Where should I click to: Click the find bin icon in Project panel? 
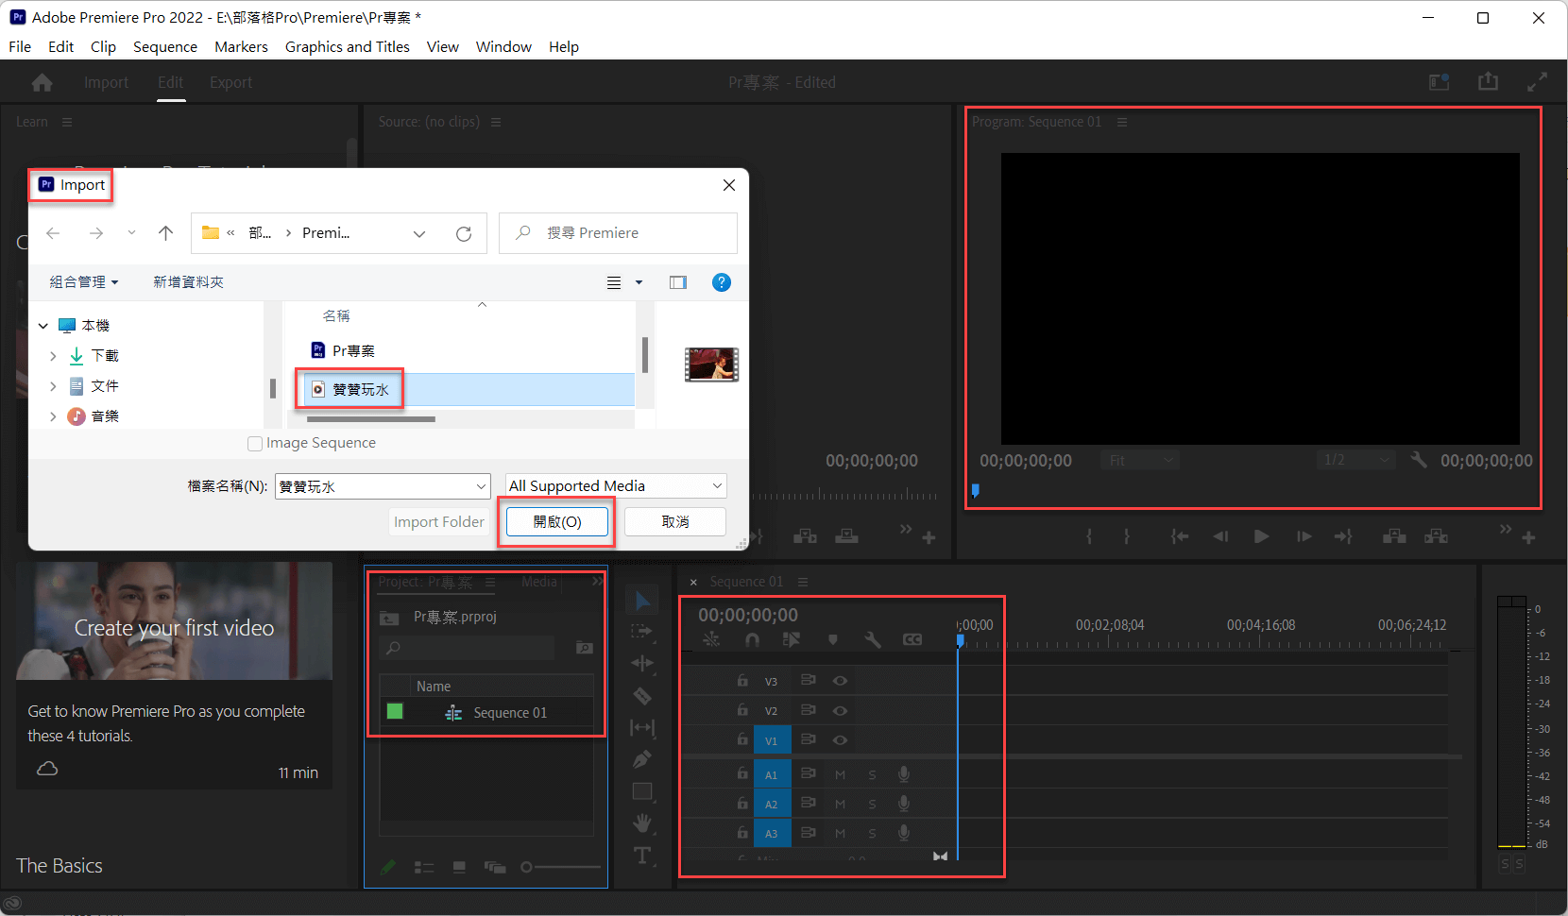pos(585,648)
